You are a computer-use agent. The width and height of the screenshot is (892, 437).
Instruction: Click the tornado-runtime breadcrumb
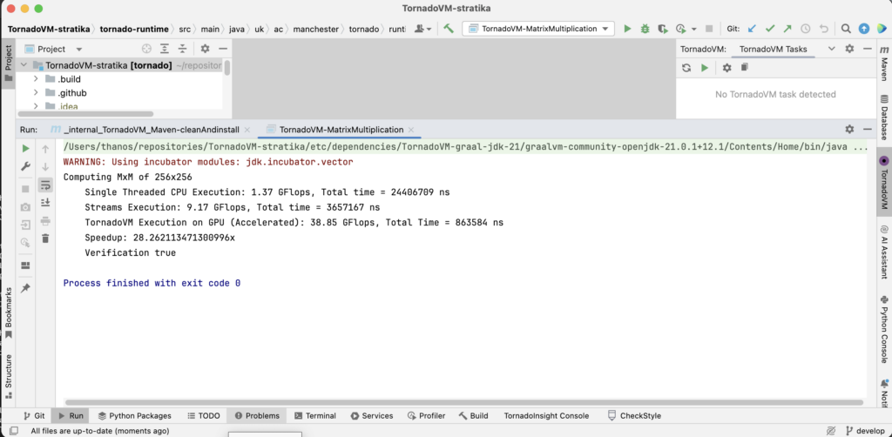[134, 29]
